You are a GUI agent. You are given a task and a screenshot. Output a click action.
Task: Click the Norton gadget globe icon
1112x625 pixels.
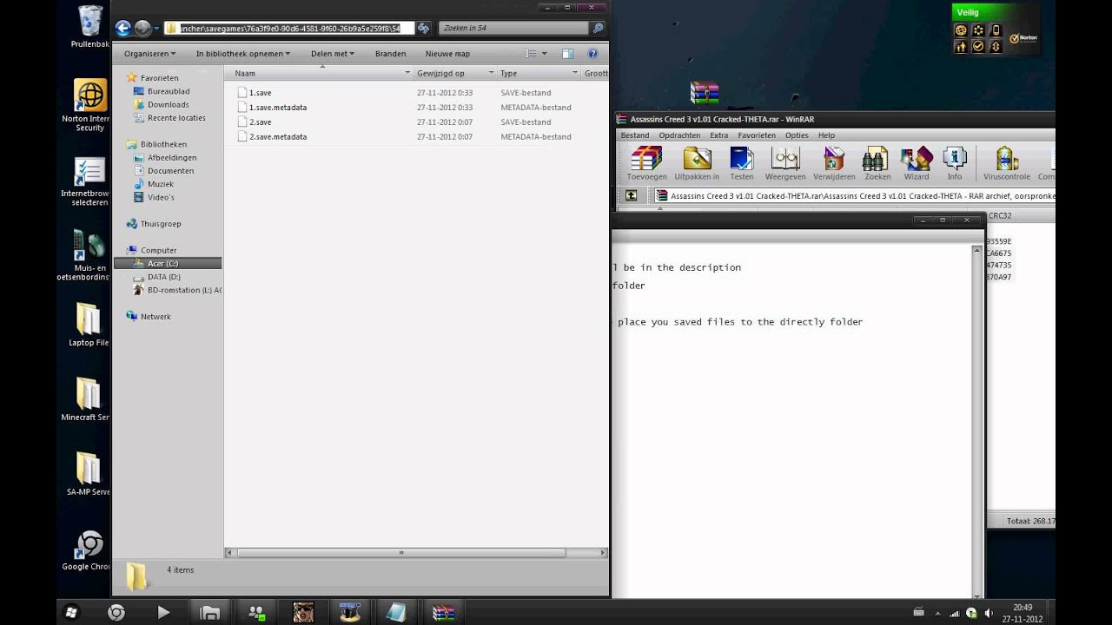pyautogui.click(x=961, y=30)
